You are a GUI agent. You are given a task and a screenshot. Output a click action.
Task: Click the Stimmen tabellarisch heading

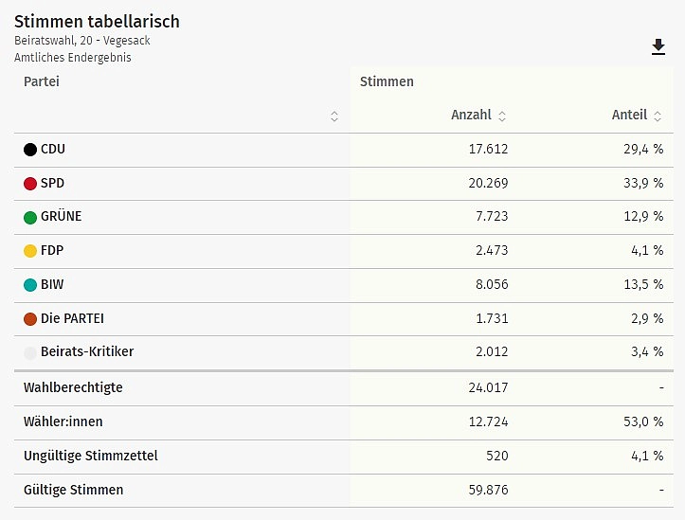coord(97,21)
